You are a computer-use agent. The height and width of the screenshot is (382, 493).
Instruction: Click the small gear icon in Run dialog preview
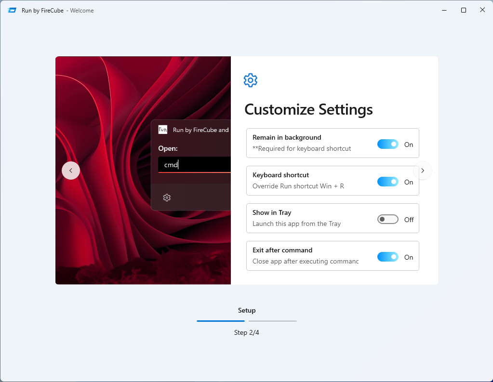[167, 198]
